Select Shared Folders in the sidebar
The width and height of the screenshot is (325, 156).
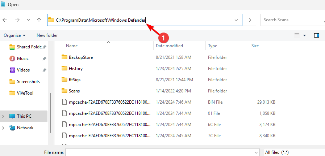point(26,47)
